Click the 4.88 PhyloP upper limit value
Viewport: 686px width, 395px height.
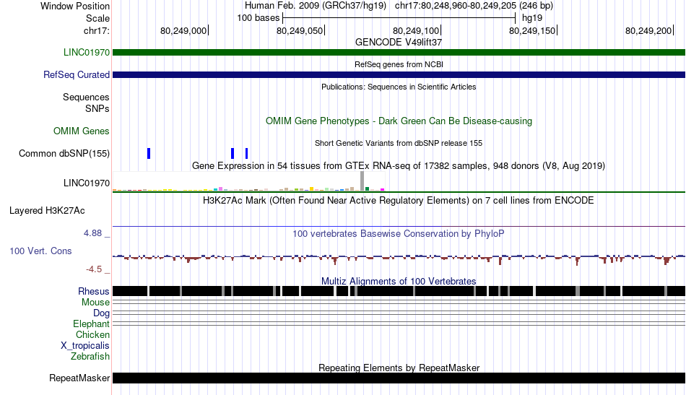tap(92, 233)
